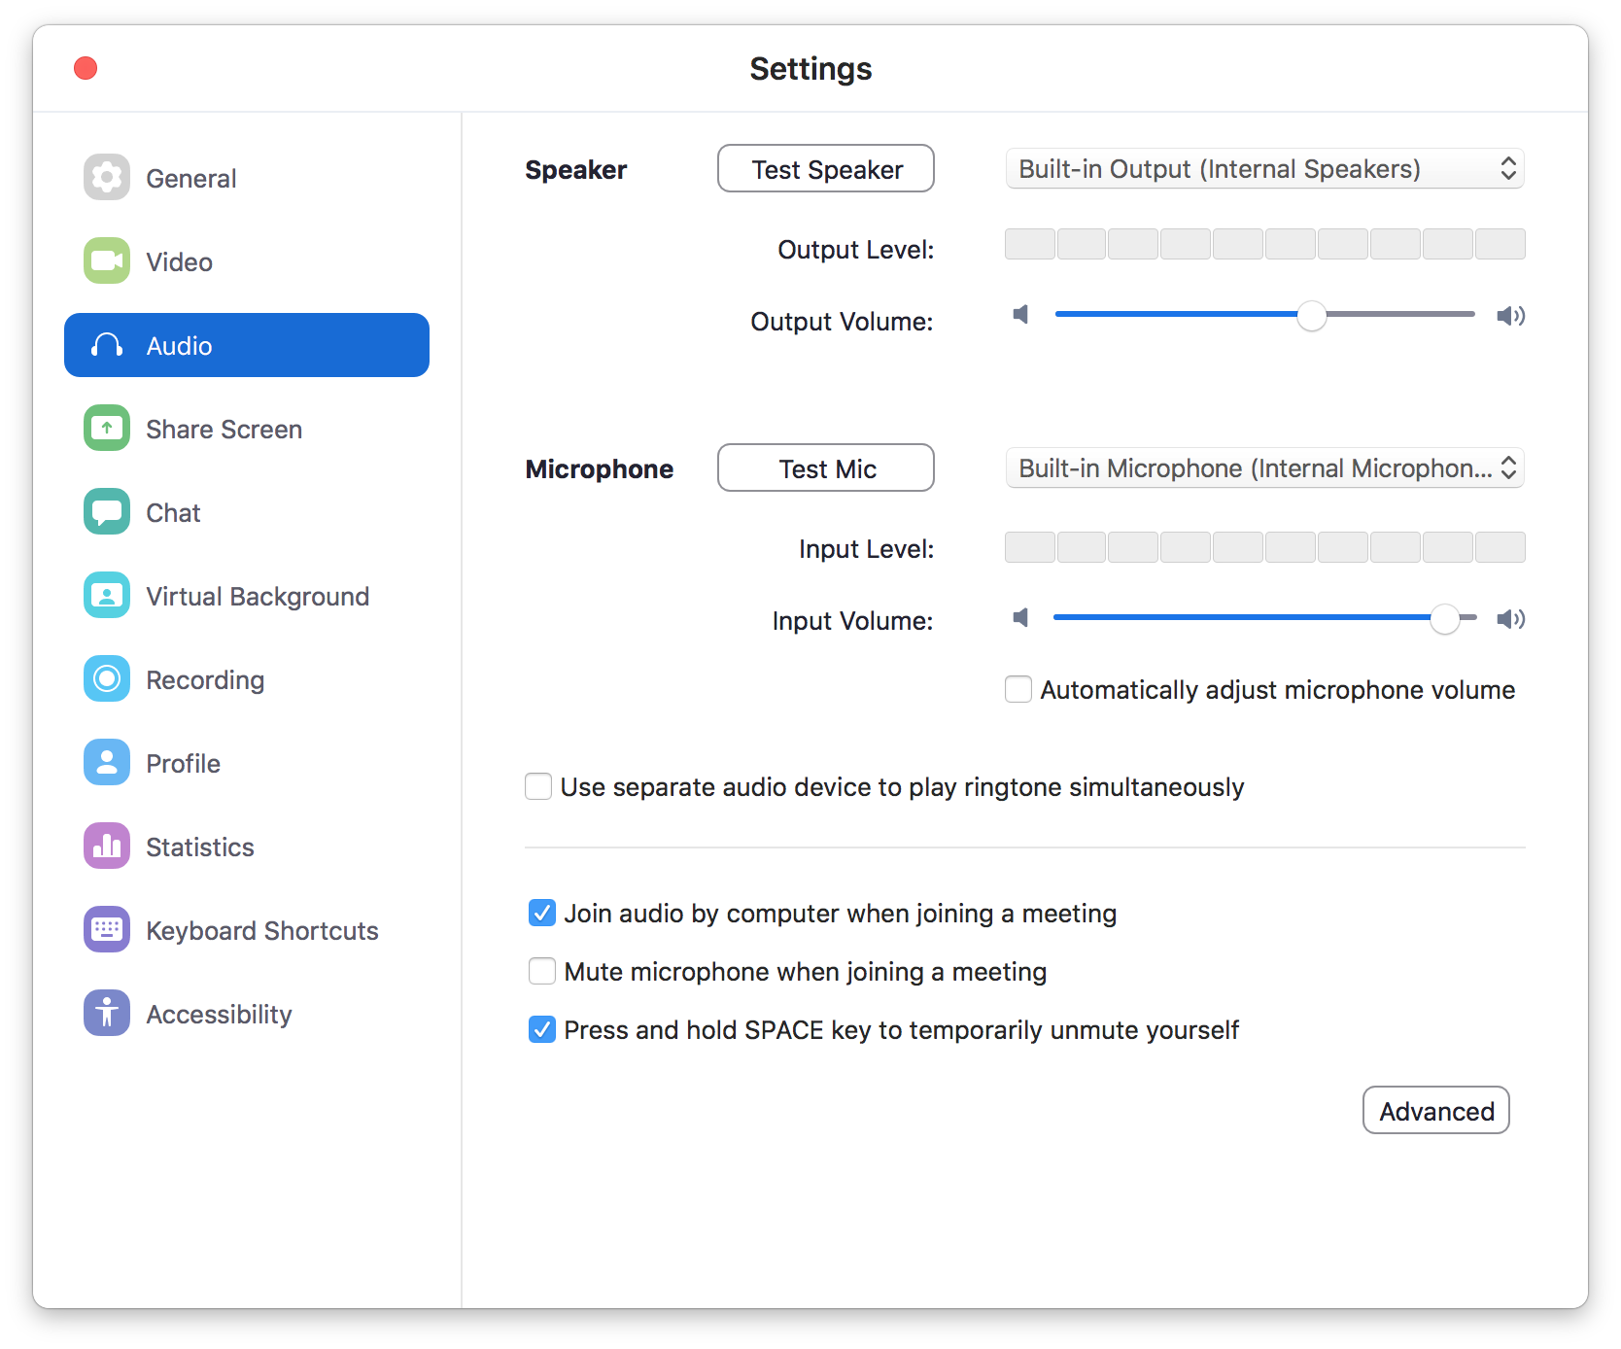Viewport: 1621px width, 1349px height.
Task: Click the Test Speaker button
Action: 825,168
